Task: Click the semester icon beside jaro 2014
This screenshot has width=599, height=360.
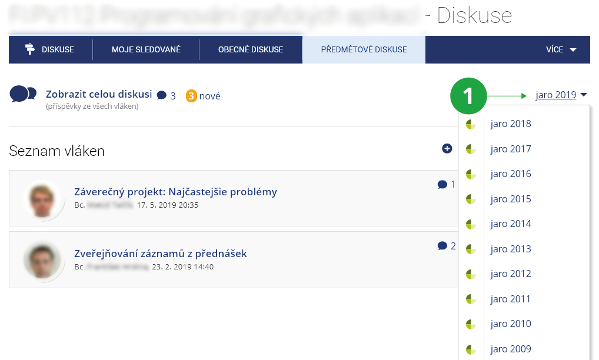Action: click(x=471, y=224)
